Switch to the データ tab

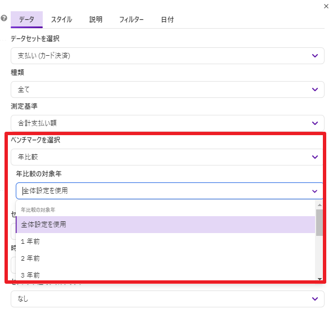(x=26, y=20)
